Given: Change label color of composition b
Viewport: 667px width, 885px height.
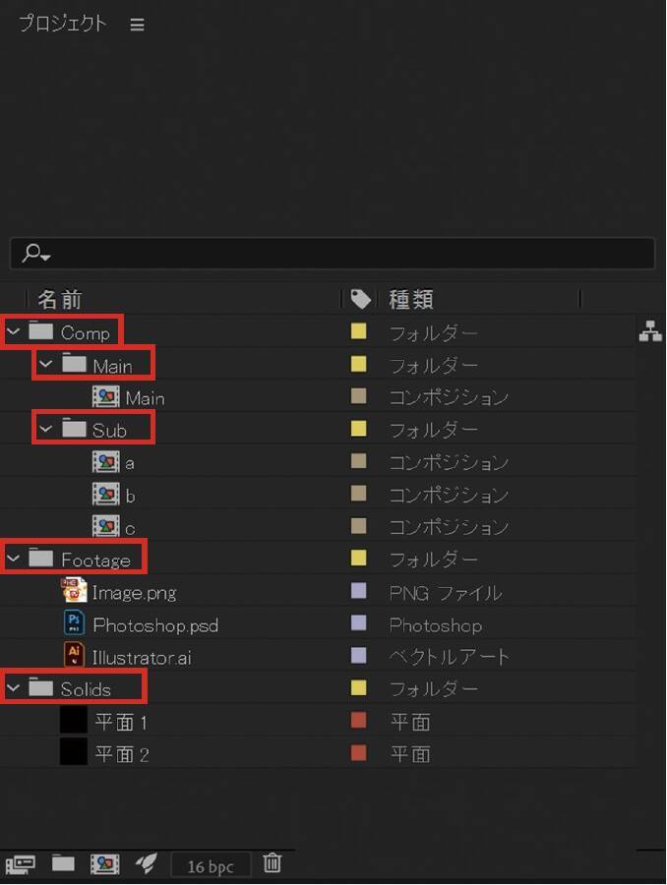Looking at the screenshot, I should (x=359, y=494).
